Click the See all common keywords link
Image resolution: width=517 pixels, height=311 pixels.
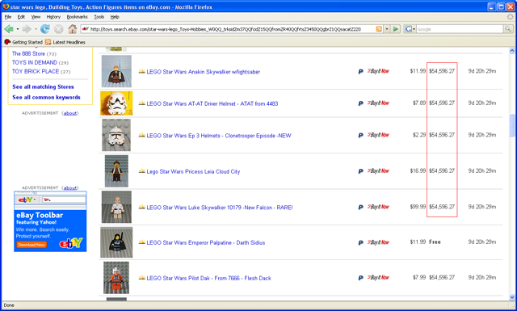click(46, 97)
